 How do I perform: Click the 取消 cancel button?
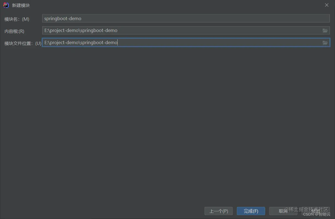pos(283,211)
